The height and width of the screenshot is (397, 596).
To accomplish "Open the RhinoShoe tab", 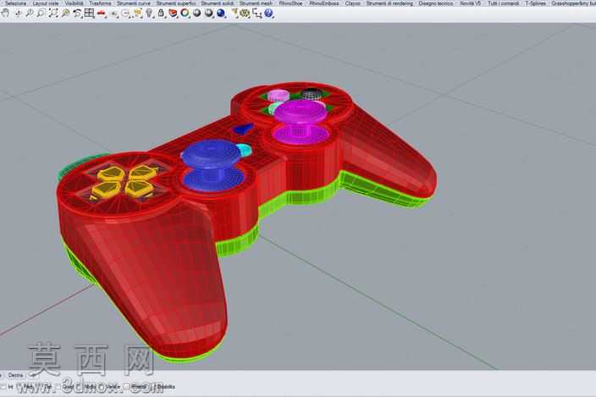I will pos(290,3).
